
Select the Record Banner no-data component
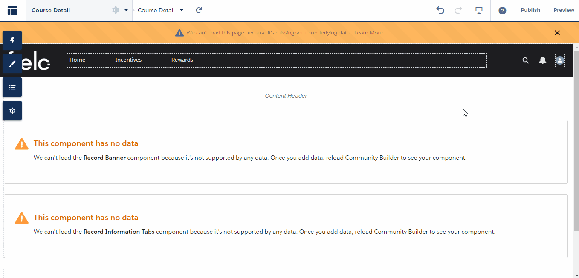point(286,152)
